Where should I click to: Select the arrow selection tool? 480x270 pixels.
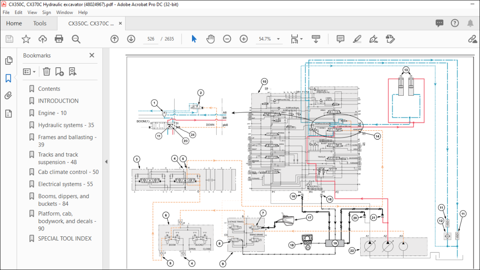(x=194, y=39)
